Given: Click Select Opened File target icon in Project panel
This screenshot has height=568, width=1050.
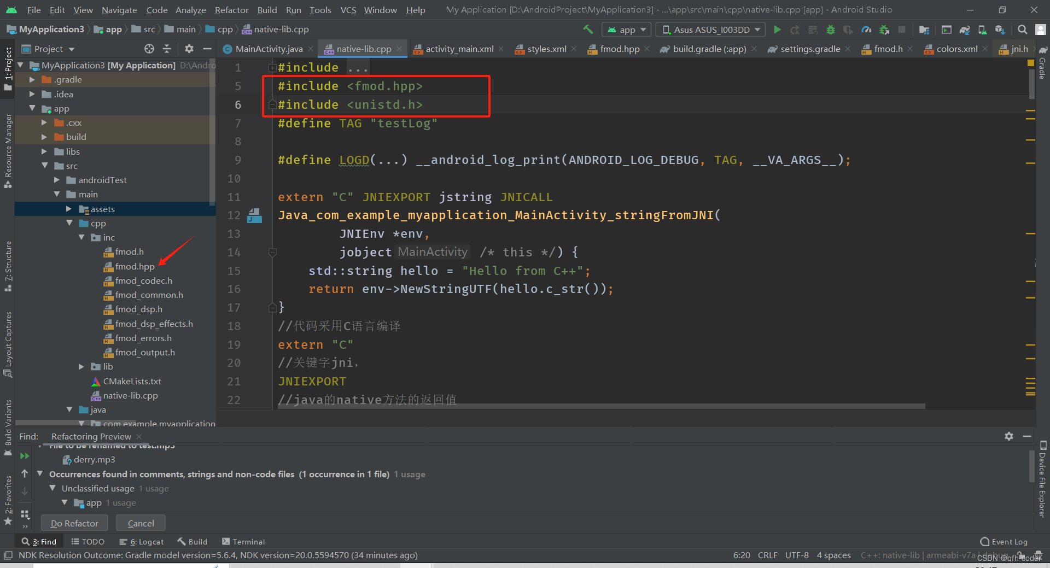Looking at the screenshot, I should coord(149,49).
